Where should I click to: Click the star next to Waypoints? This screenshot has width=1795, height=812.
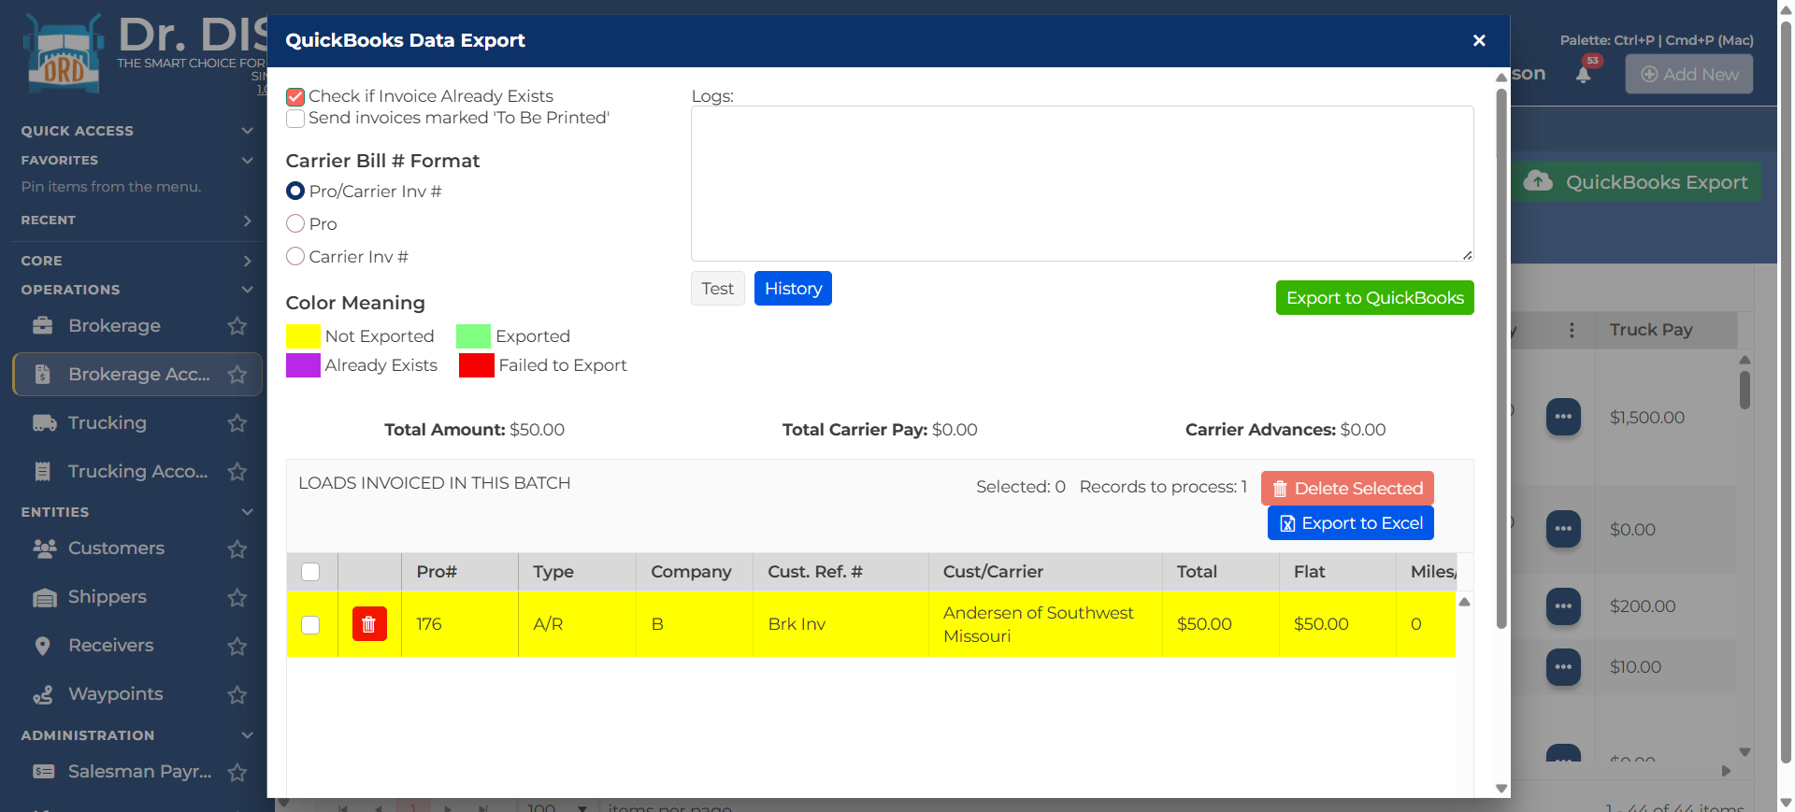pos(237,694)
